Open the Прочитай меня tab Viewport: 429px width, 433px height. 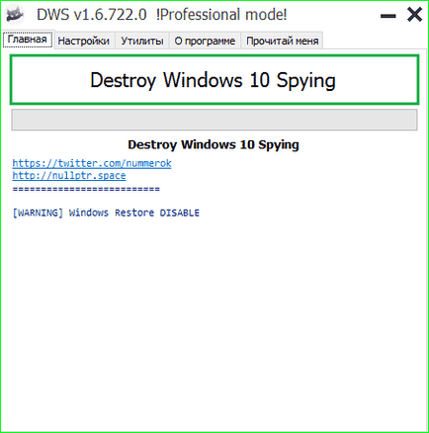pyautogui.click(x=283, y=41)
